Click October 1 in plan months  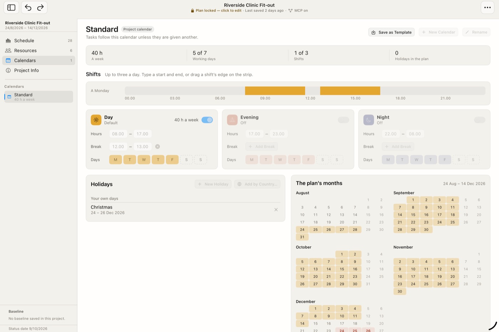pos(342,254)
